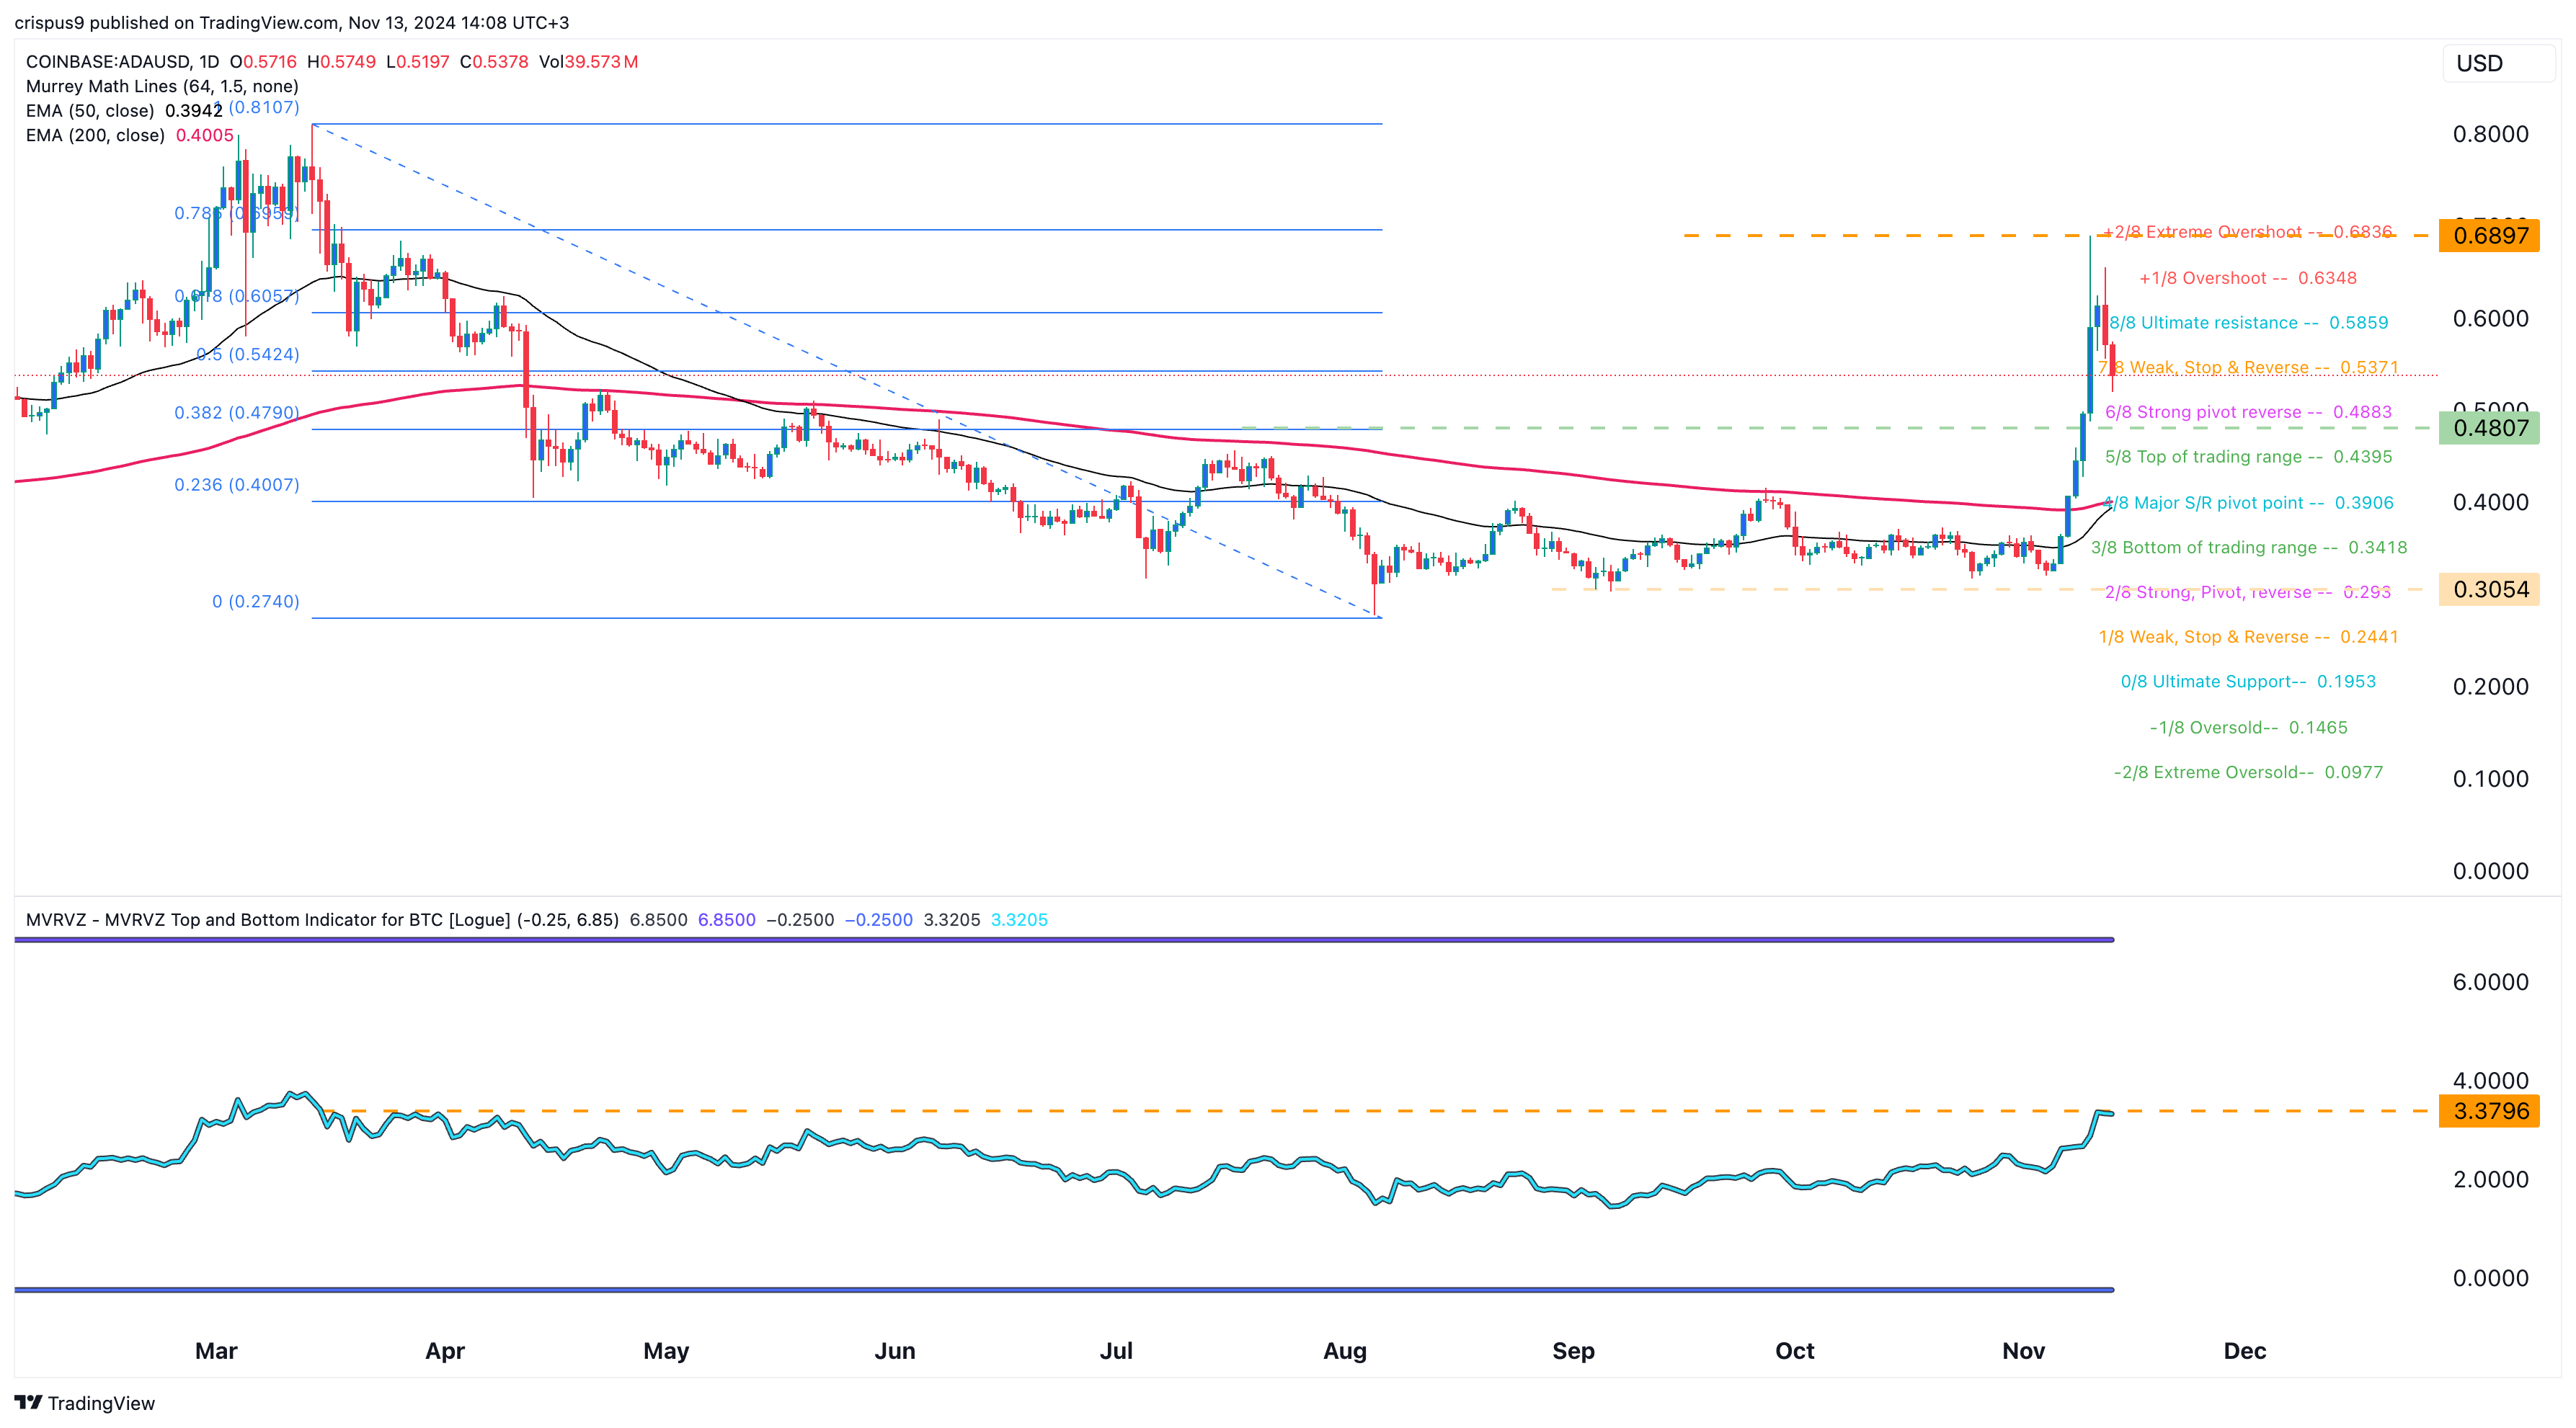Click the TradingView logo at the bottom
Viewport: 2576px width, 1428px height.
point(85,1403)
